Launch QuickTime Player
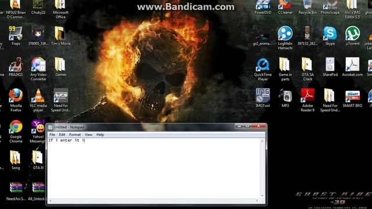The image size is (372, 209). click(263, 69)
